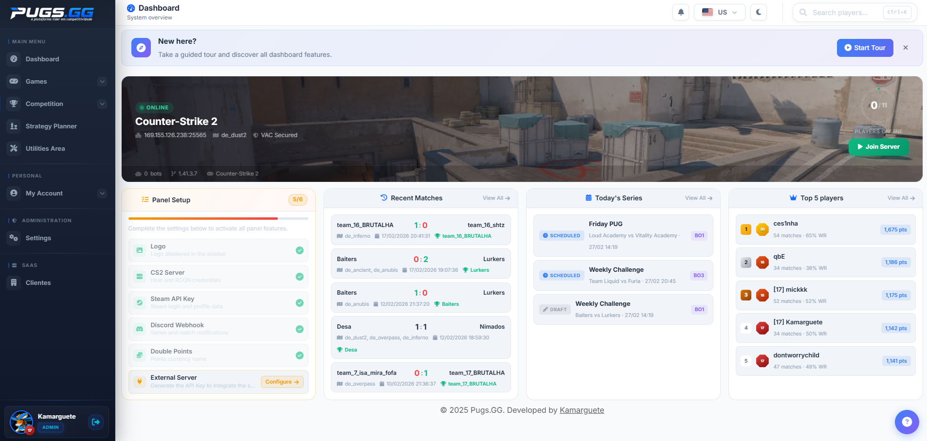Click the Discord Webhook completed checkmark
The image size is (927, 441).
click(300, 329)
